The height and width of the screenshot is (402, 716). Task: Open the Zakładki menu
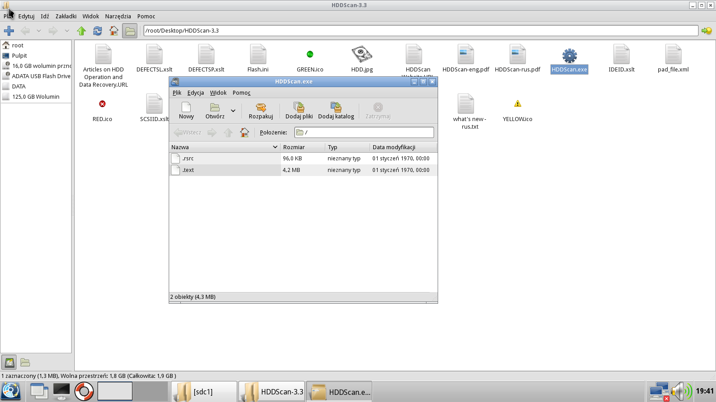pyautogui.click(x=66, y=16)
